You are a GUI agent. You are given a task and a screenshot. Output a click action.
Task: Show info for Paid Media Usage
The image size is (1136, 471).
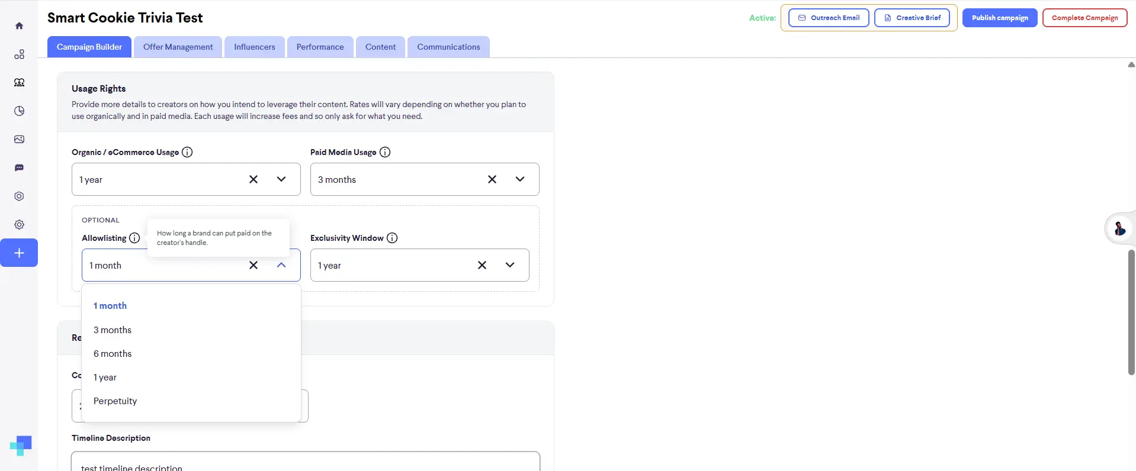(x=385, y=152)
